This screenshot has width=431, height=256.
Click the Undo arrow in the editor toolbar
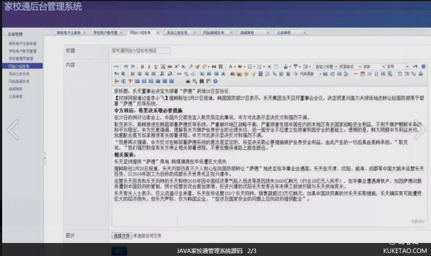pos(126,67)
